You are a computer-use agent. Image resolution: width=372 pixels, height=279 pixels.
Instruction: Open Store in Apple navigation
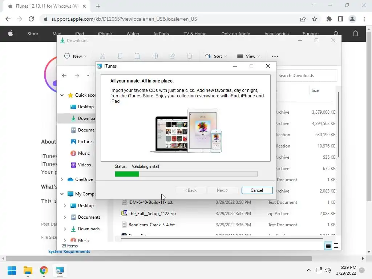click(x=32, y=34)
